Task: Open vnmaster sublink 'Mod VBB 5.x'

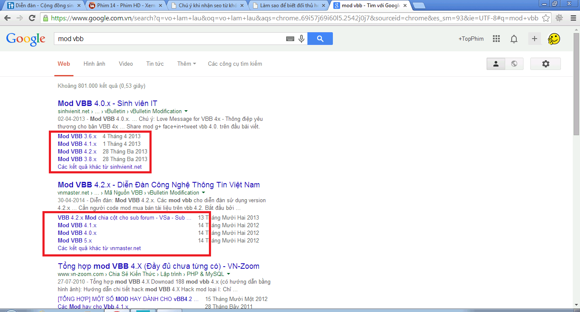Action: 75,240
